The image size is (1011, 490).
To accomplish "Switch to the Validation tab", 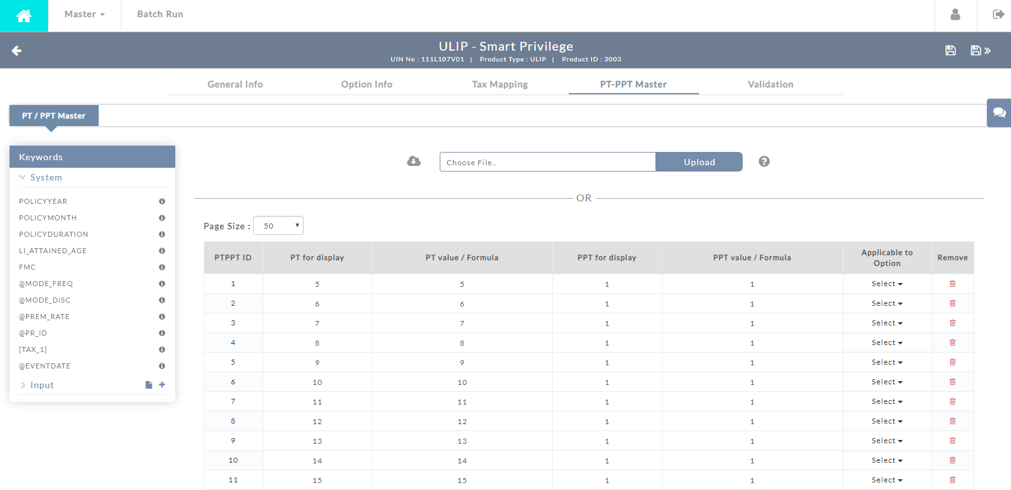I will coord(770,84).
